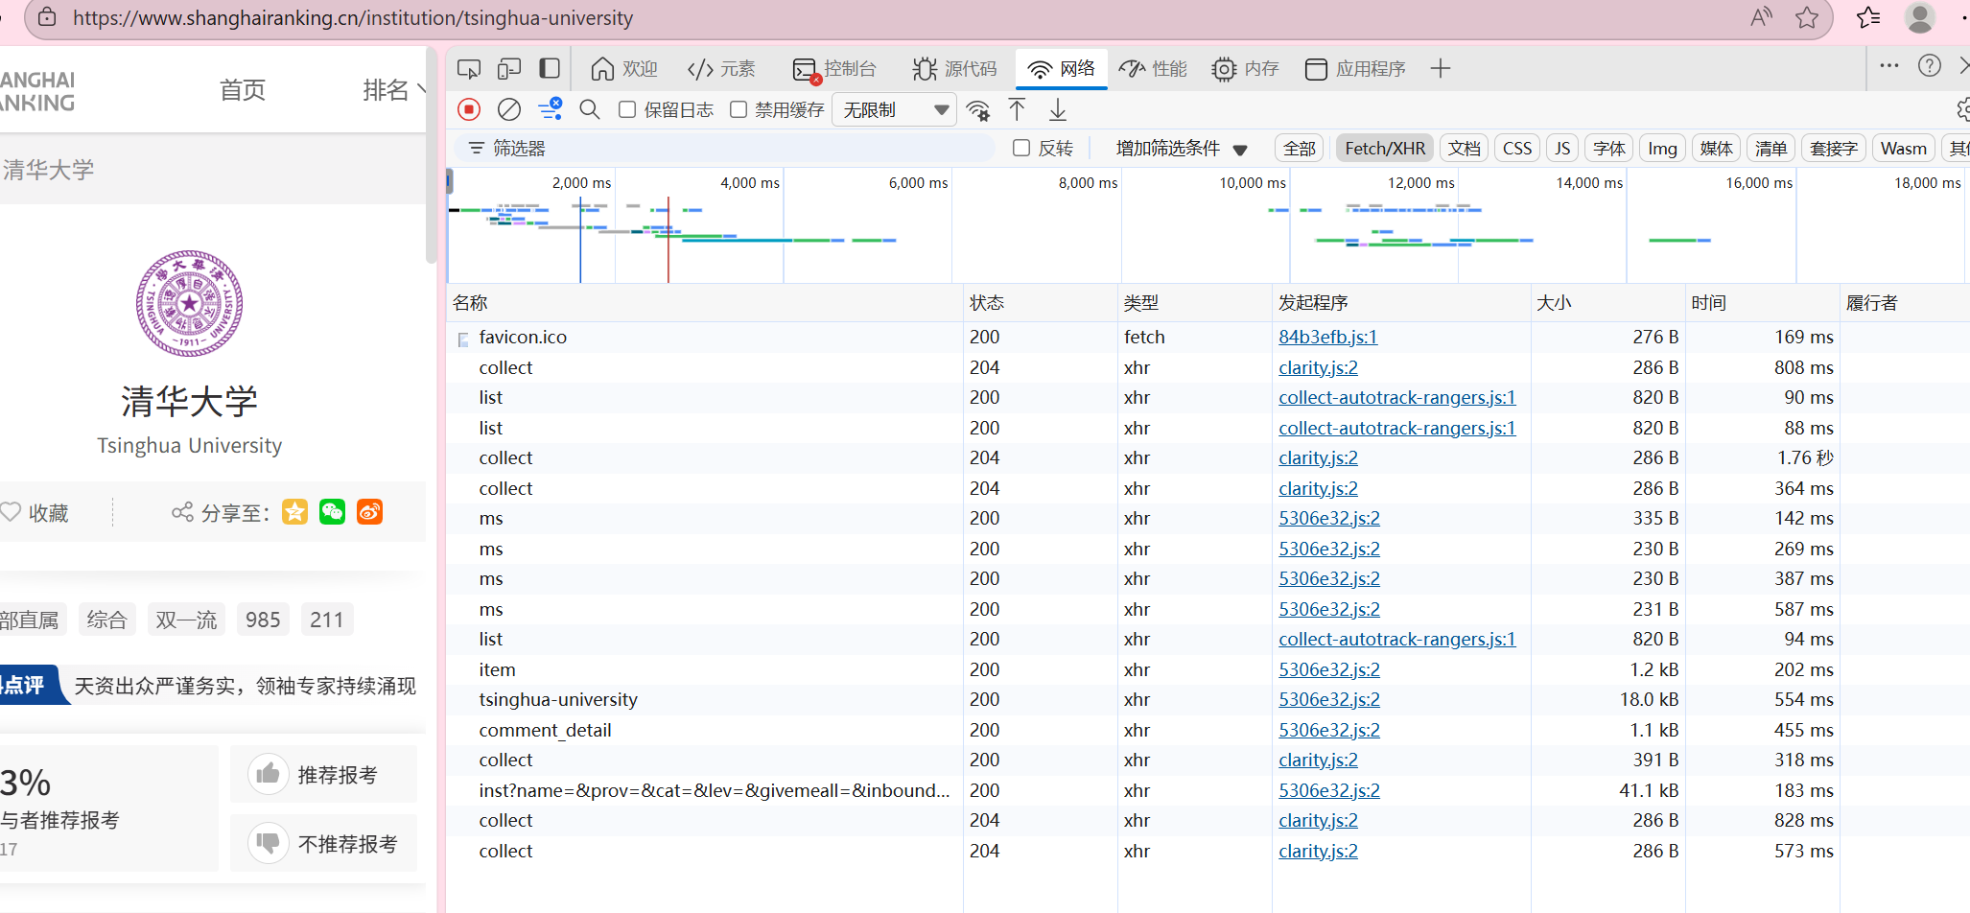Click the network filter toggle icon
1970x913 pixels.
click(550, 109)
